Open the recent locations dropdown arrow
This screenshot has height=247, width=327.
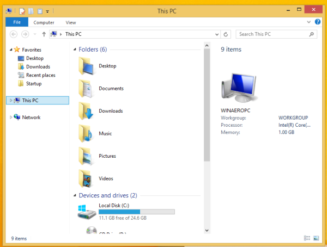click(x=35, y=34)
